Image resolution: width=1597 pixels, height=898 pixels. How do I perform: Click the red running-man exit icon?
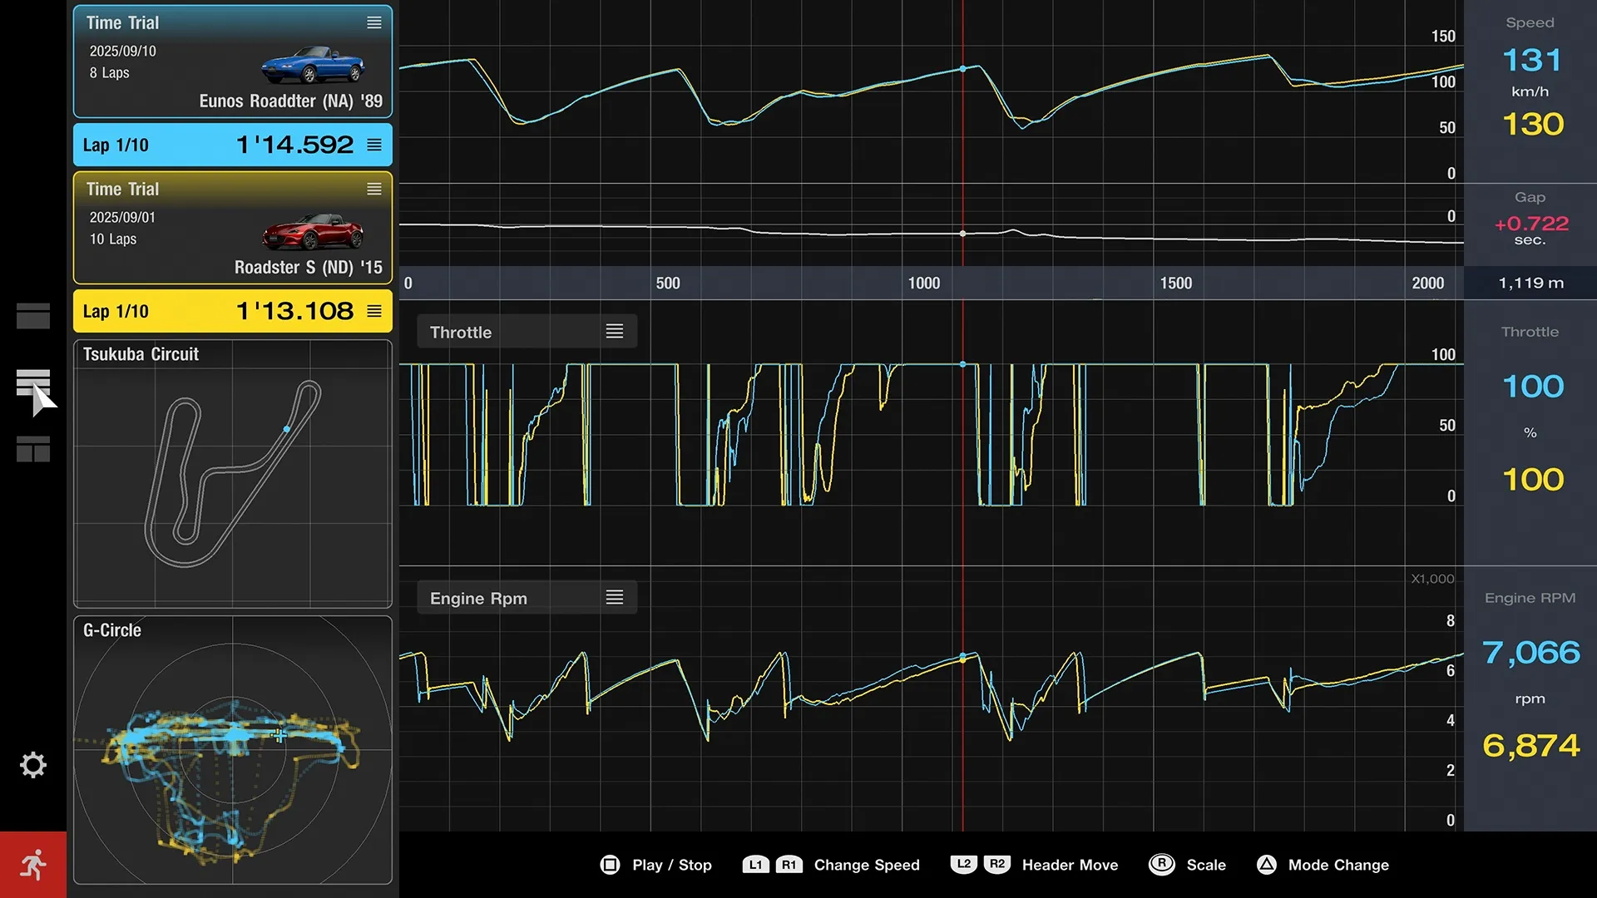pyautogui.click(x=33, y=865)
